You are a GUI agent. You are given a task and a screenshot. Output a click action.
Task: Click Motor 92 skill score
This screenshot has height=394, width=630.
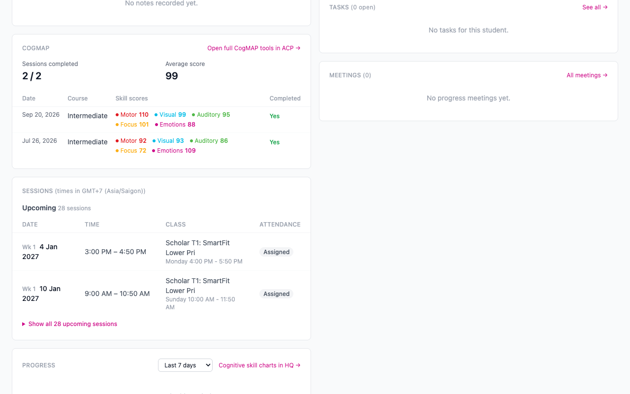tap(131, 141)
